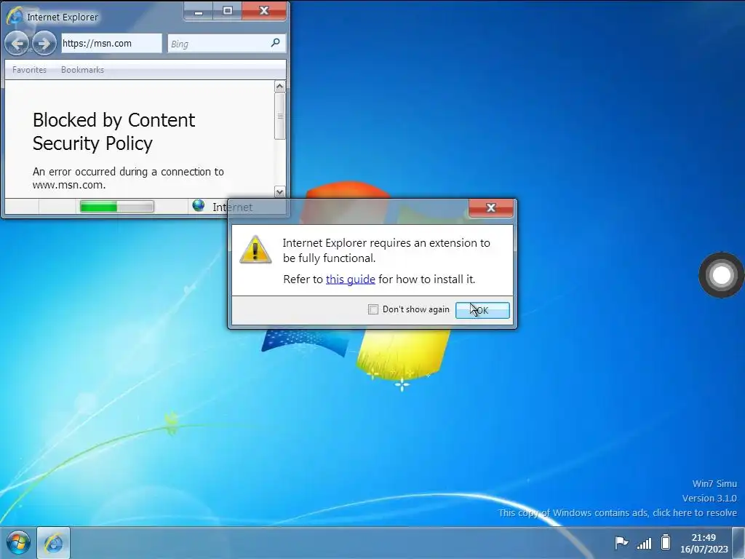
Task: Click the globe Internet zone icon
Action: tap(198, 205)
